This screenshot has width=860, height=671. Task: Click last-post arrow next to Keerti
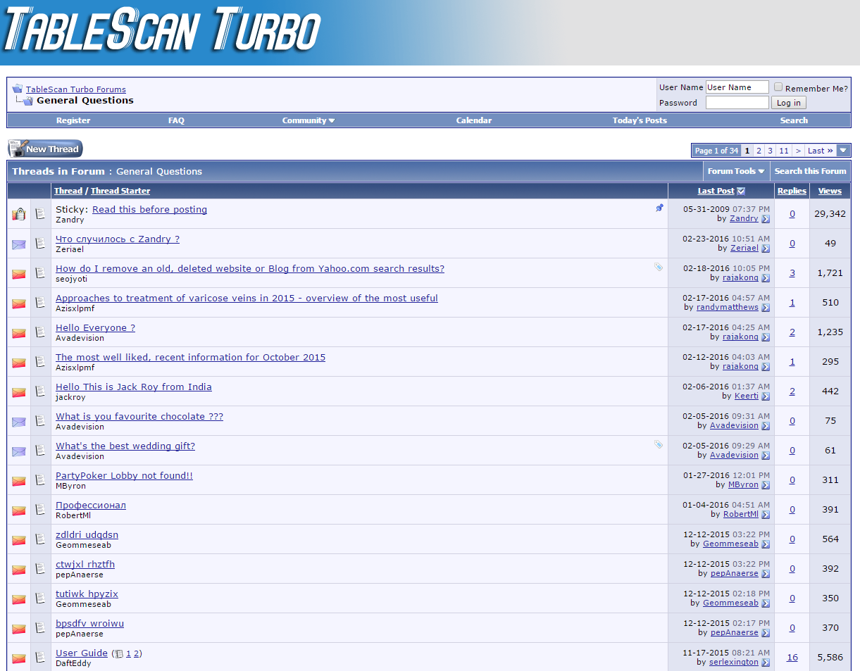[x=766, y=396]
